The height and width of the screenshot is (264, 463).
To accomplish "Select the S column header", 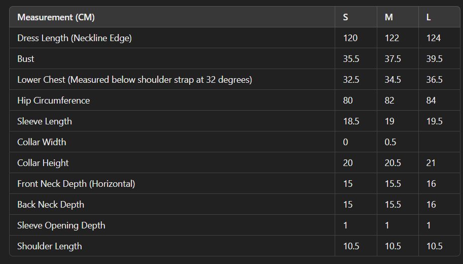I will tap(345, 17).
